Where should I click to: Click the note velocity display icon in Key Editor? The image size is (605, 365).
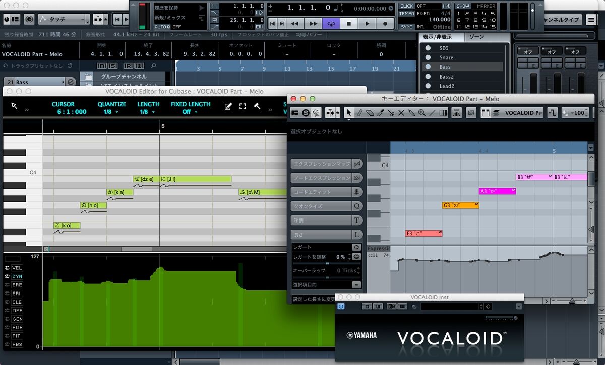(456, 113)
